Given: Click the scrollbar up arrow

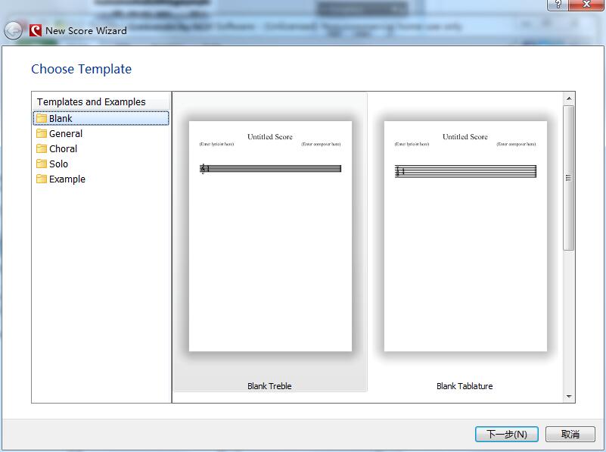Looking at the screenshot, I should click(x=569, y=98).
